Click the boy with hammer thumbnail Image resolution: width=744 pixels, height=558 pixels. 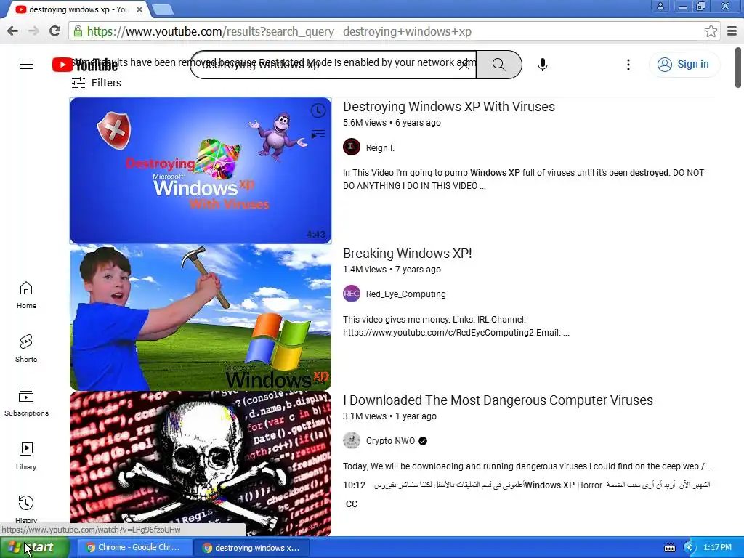click(x=201, y=318)
